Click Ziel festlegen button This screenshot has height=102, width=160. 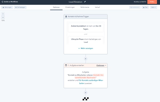[20, 7]
